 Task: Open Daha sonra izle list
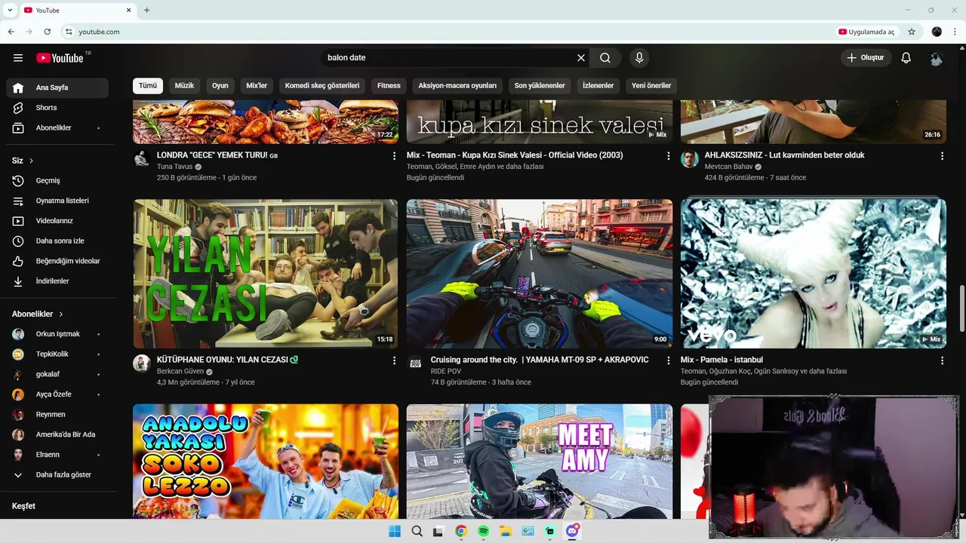click(57, 241)
